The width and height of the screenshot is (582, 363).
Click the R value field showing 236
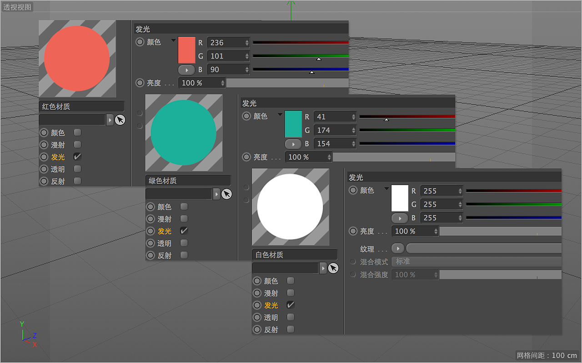[228, 43]
